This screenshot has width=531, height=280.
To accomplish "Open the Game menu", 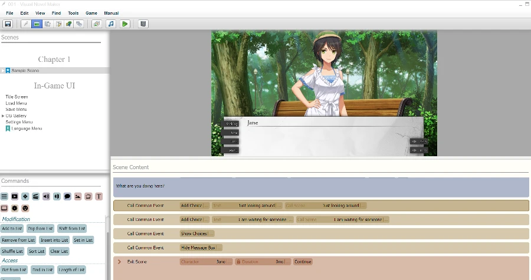I will pyautogui.click(x=91, y=13).
